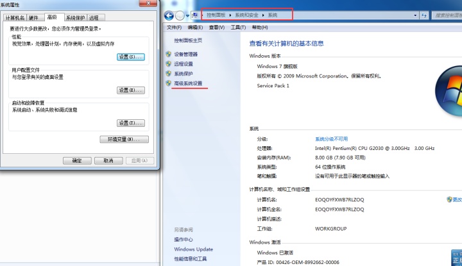The height and width of the screenshot is (266, 462).
Task: Switch to the 硬件 tab
Action: coord(33,18)
